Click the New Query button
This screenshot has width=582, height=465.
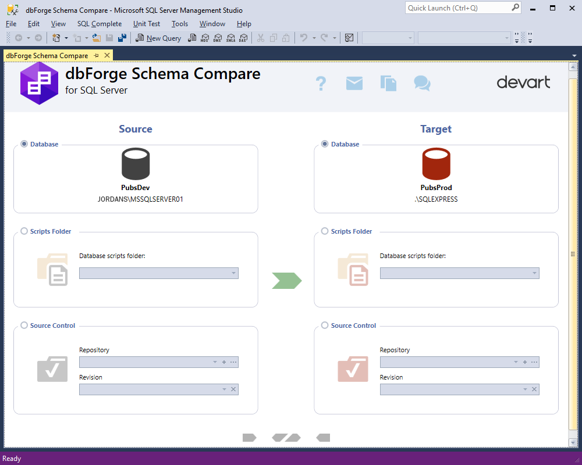tap(158, 38)
